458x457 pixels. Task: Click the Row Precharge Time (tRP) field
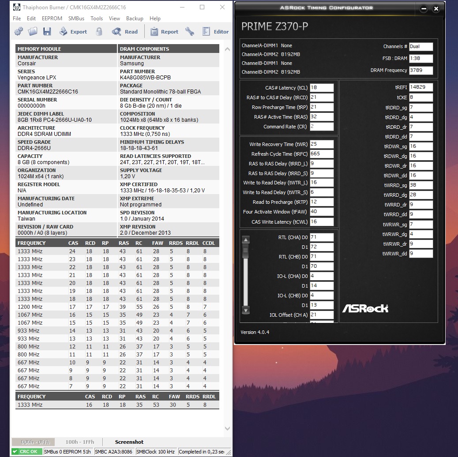pos(322,107)
